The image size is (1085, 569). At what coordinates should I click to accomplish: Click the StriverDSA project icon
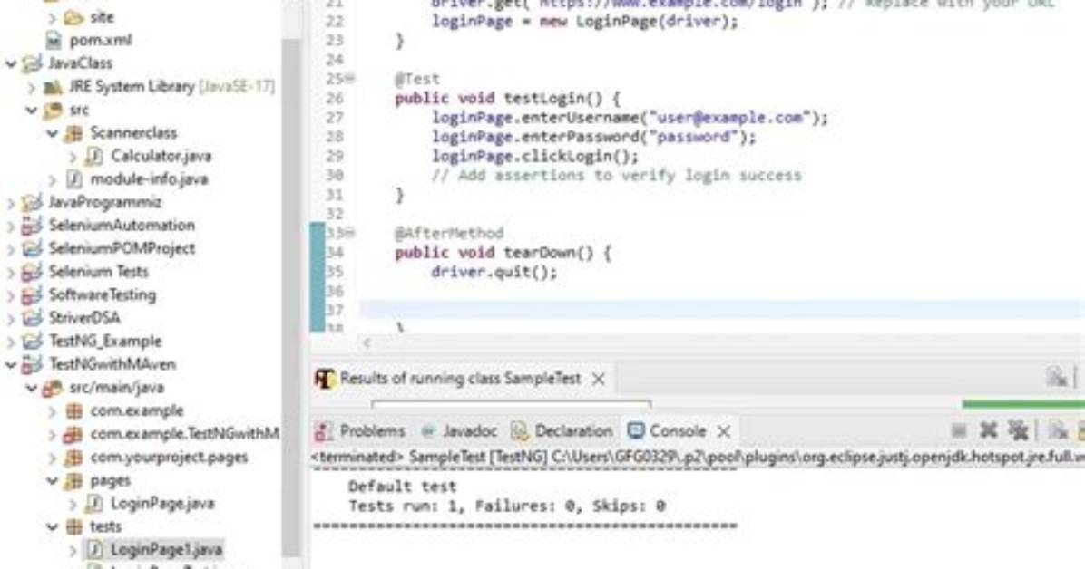point(32,318)
